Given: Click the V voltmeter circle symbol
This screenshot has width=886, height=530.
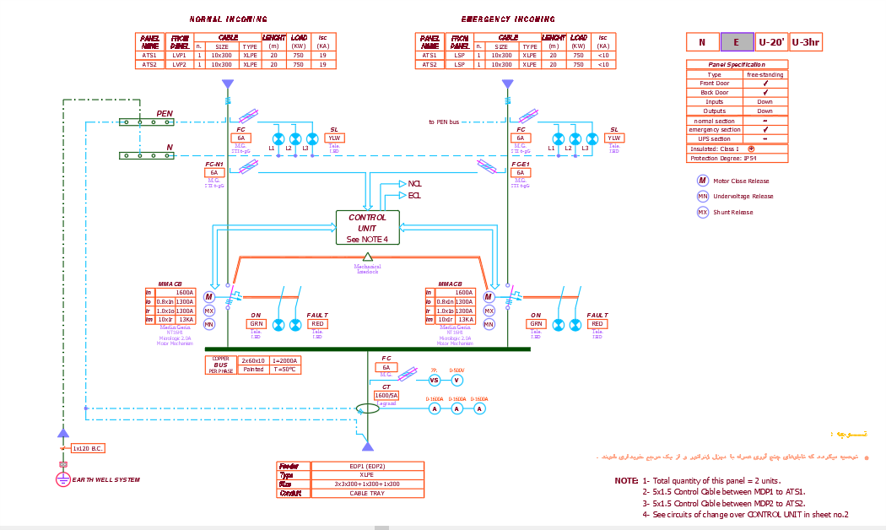Looking at the screenshot, I should [x=457, y=381].
